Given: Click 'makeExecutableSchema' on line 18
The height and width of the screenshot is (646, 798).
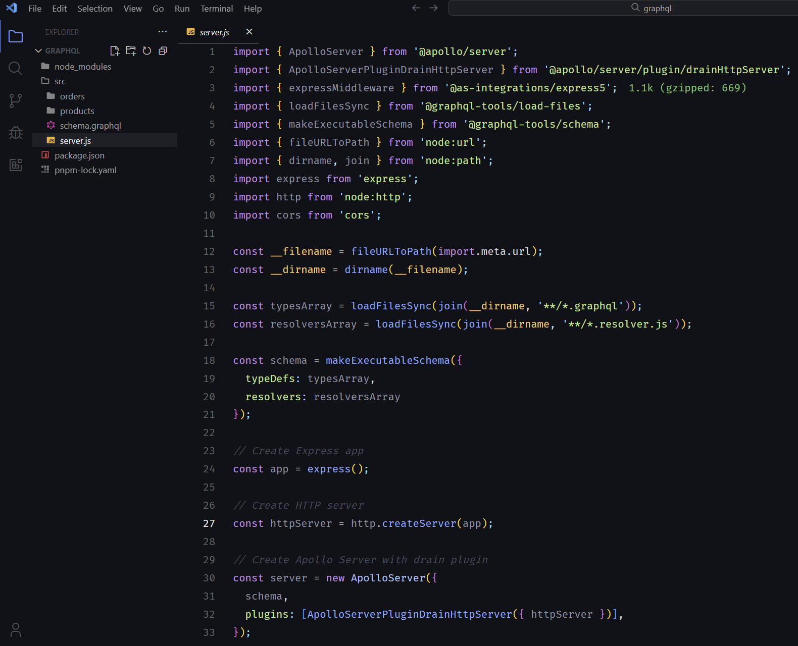Looking at the screenshot, I should tap(387, 360).
